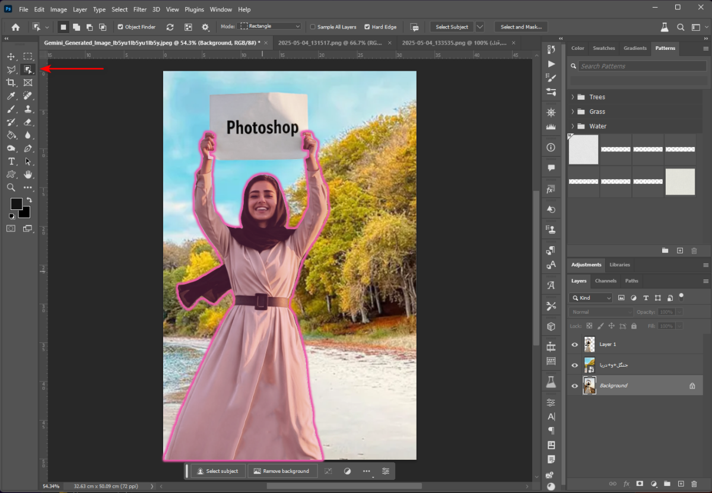Swap foreground and background colors
This screenshot has height=493, width=712.
[29, 201]
